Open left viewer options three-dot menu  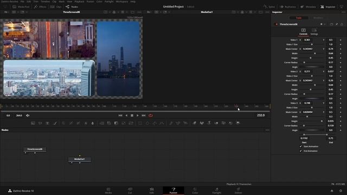139,12
